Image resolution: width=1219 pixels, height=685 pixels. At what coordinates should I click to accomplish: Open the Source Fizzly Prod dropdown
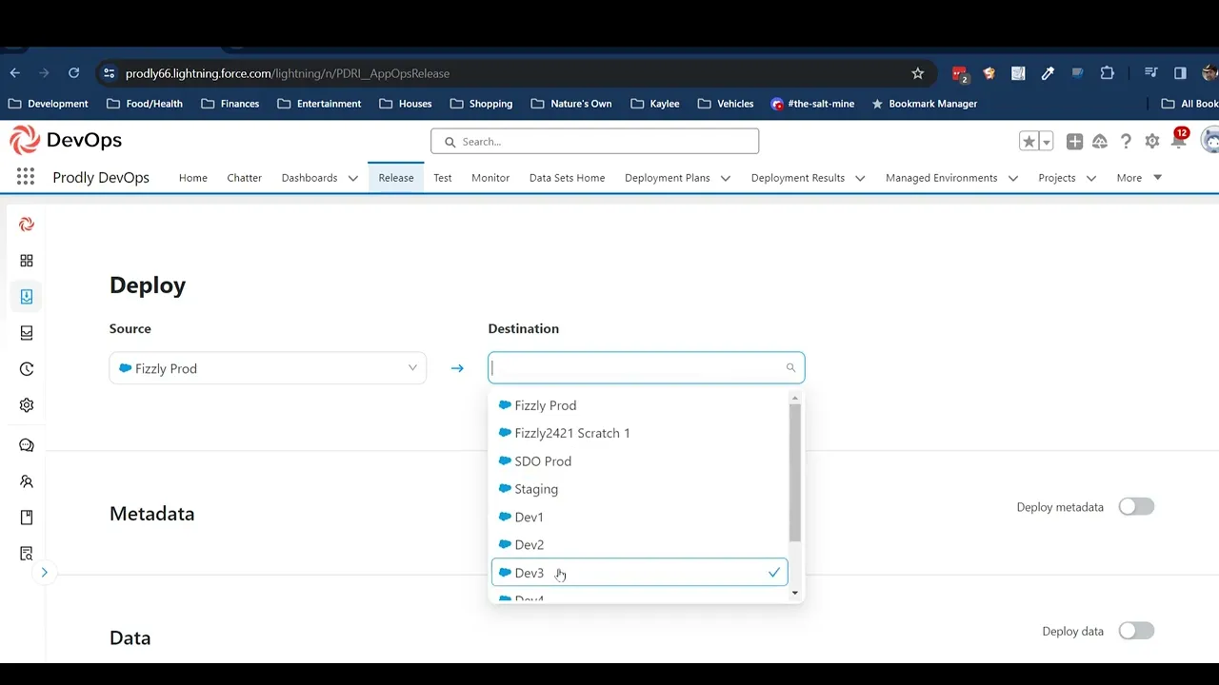268,368
